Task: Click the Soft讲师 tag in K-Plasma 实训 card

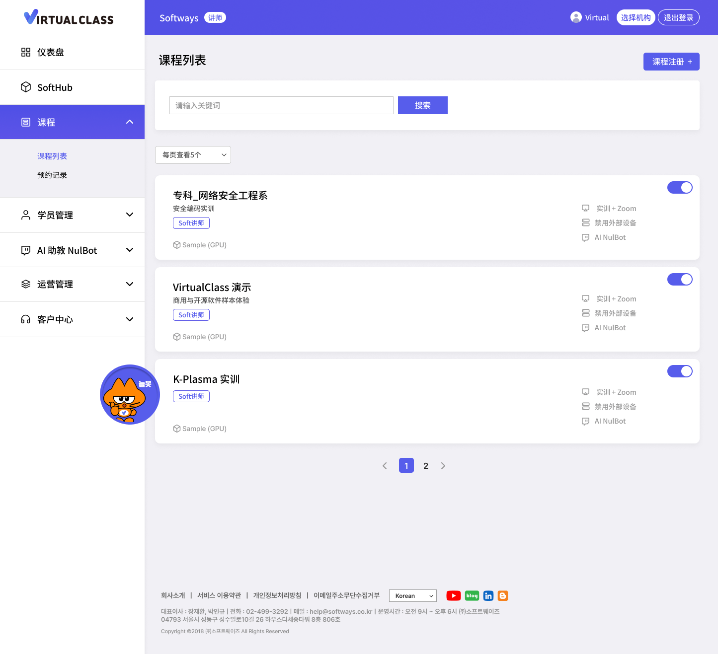Action: [x=191, y=396]
